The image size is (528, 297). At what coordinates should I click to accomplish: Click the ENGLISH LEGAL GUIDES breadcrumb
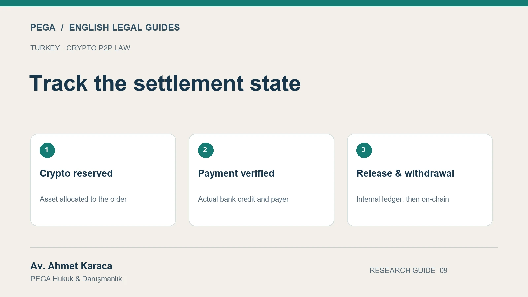pos(124,27)
